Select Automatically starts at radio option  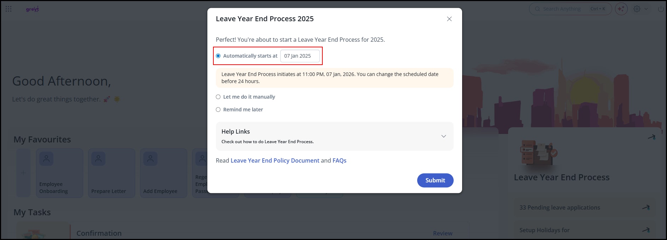tap(218, 56)
